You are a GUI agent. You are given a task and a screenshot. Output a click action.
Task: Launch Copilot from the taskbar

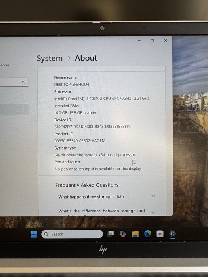tap(122, 234)
